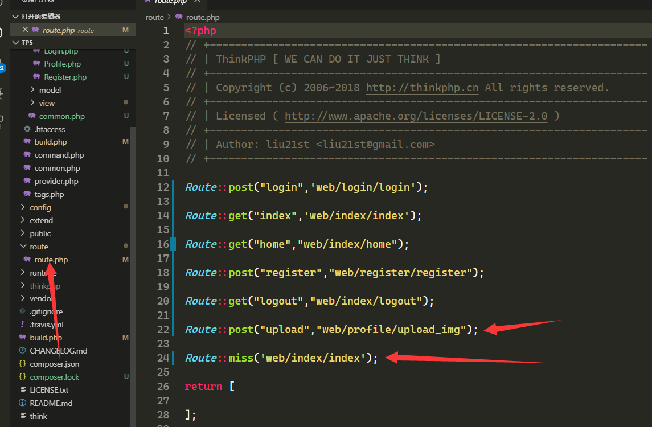Select the .gitignore git icon file
652x427 pixels.
(x=22, y=311)
